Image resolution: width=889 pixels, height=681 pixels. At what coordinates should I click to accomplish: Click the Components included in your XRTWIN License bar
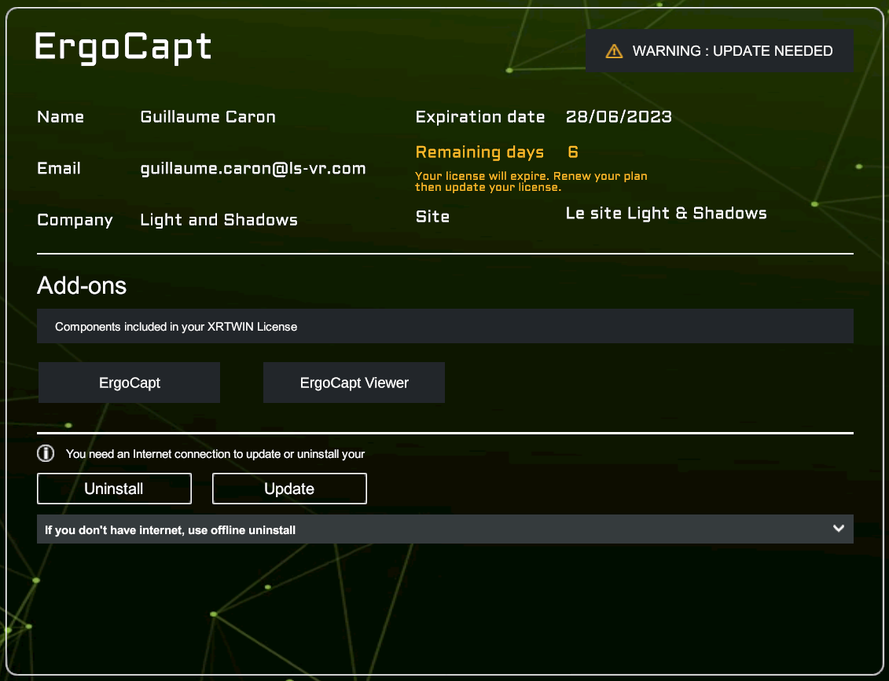tap(445, 326)
